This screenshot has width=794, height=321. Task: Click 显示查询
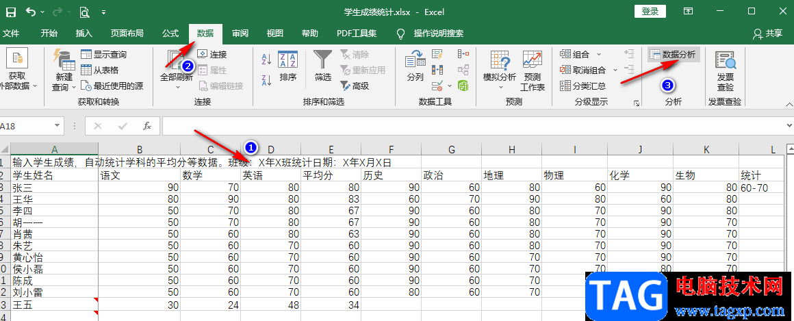(104, 55)
